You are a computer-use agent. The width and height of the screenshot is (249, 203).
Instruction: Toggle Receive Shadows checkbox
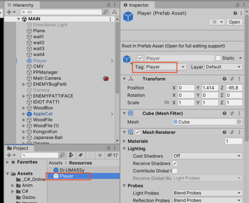(x=175, y=163)
